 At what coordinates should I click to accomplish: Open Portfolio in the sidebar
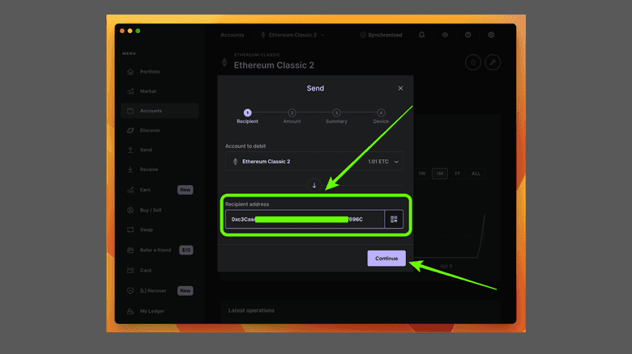pos(150,72)
